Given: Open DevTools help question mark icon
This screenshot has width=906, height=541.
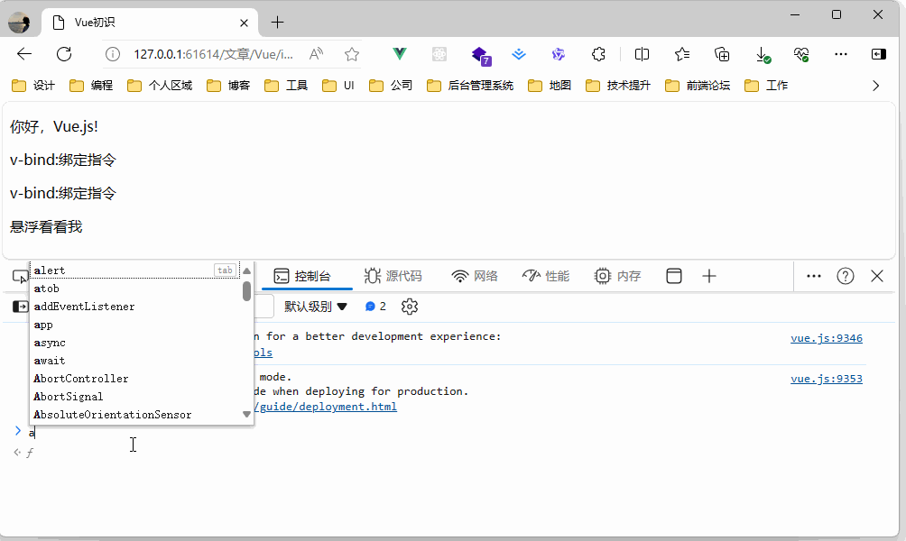Looking at the screenshot, I should point(845,276).
